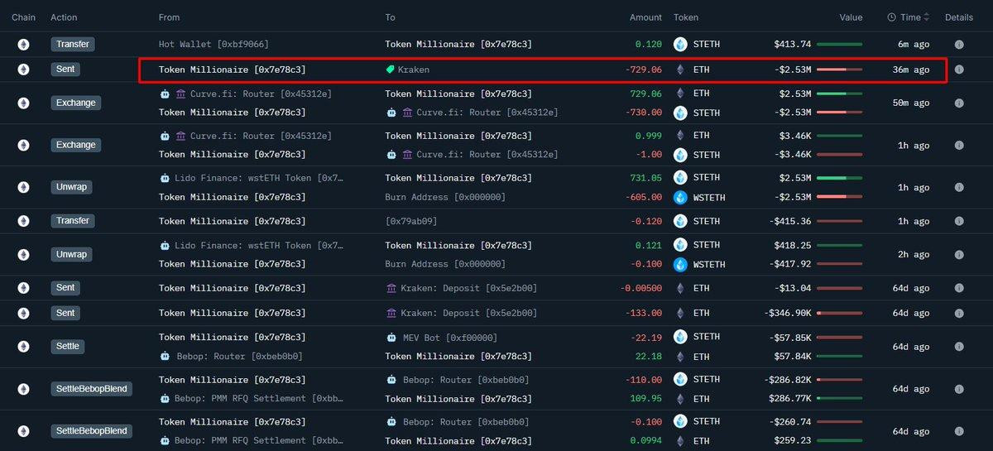Click the green Kraken tag icon

[391, 70]
